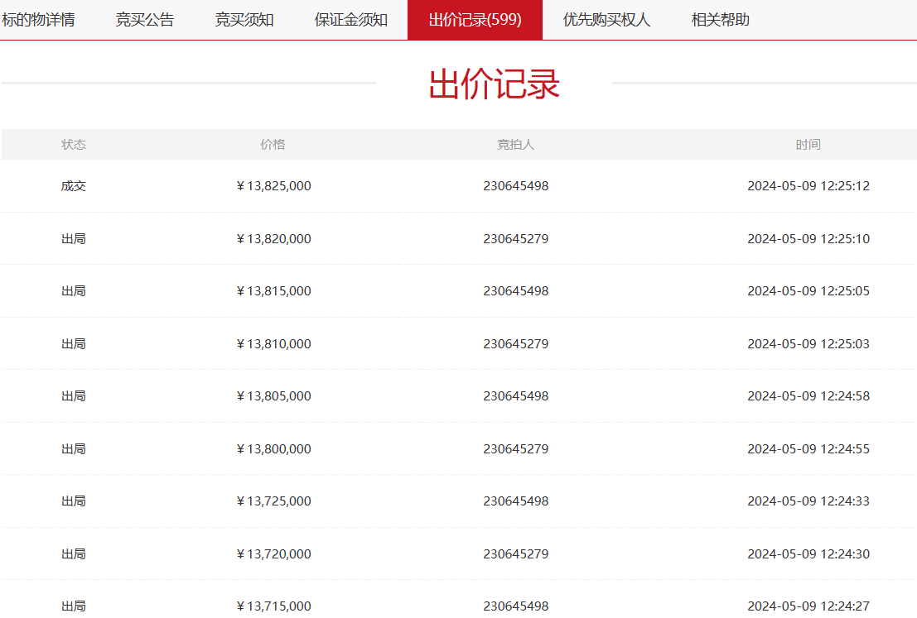This screenshot has width=917, height=618.
Task: Click bidder ID in the ¥13,820,000 row
Action: pyautogui.click(x=516, y=238)
